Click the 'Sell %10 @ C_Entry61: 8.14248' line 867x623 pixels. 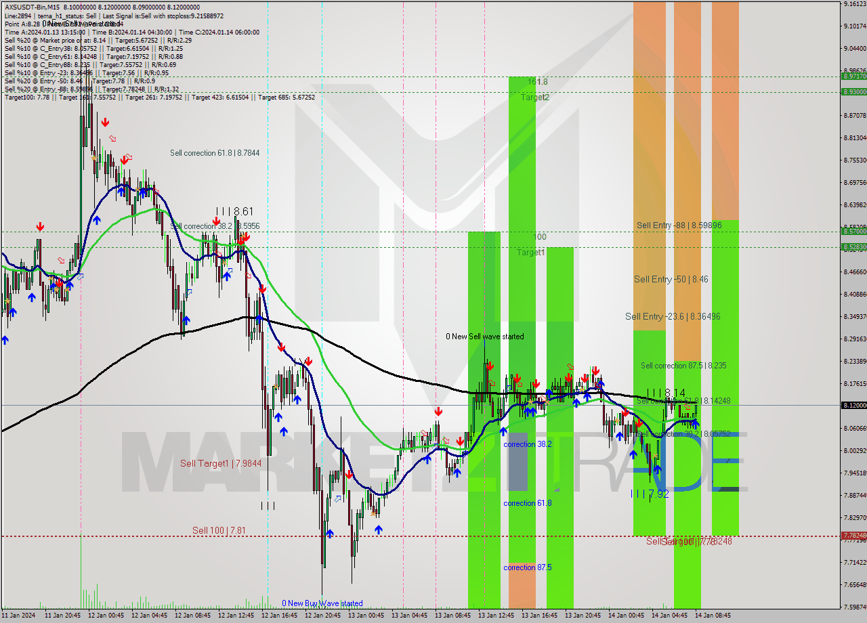[x=93, y=56]
